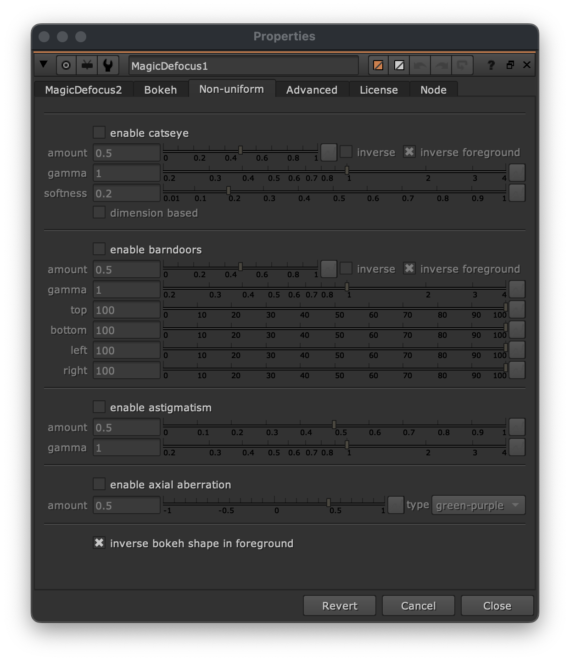Collapse panel with the header disclosure triangle
This screenshot has width=570, height=661.
[x=44, y=65]
